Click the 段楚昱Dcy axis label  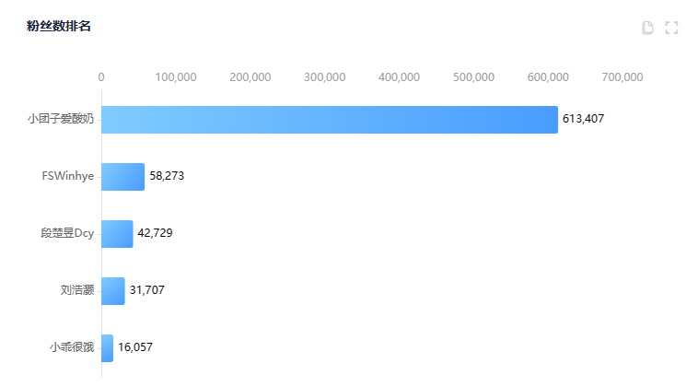click(61, 233)
